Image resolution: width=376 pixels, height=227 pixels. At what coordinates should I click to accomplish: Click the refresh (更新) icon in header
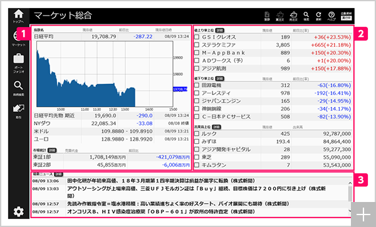click(x=318, y=16)
